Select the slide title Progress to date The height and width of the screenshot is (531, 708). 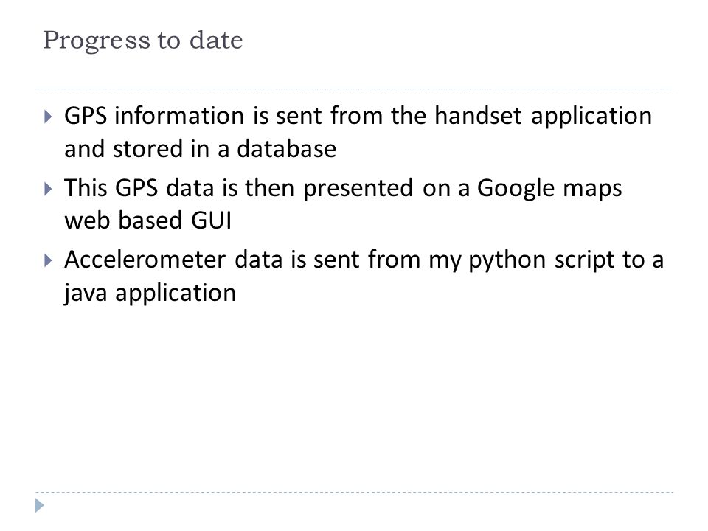[x=142, y=40]
